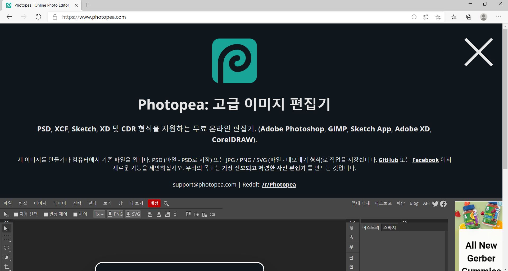Switch to the 히스토리 tab
This screenshot has height=271, width=508.
(371, 227)
